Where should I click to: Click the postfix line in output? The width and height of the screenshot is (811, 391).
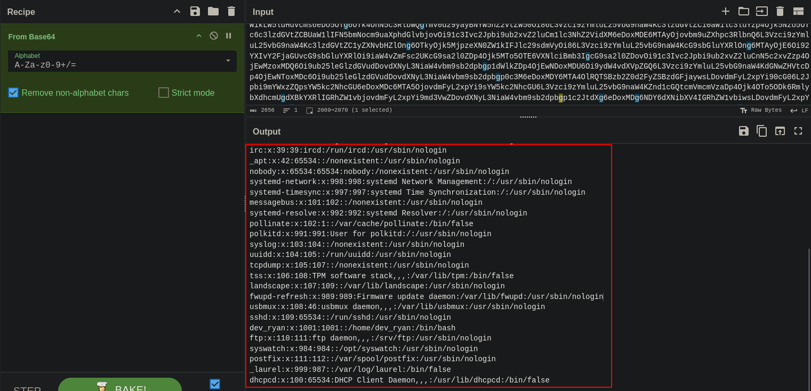click(x=373, y=359)
